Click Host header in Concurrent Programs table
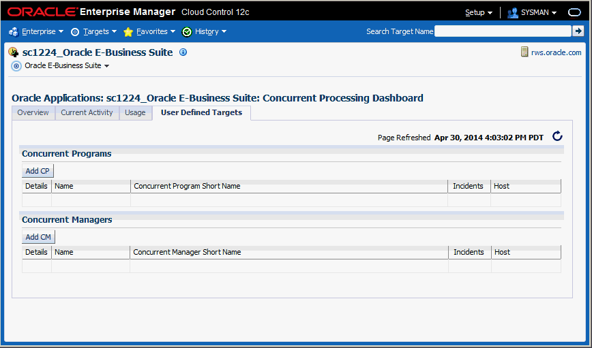Viewport: 592px width, 348px height. coord(526,186)
